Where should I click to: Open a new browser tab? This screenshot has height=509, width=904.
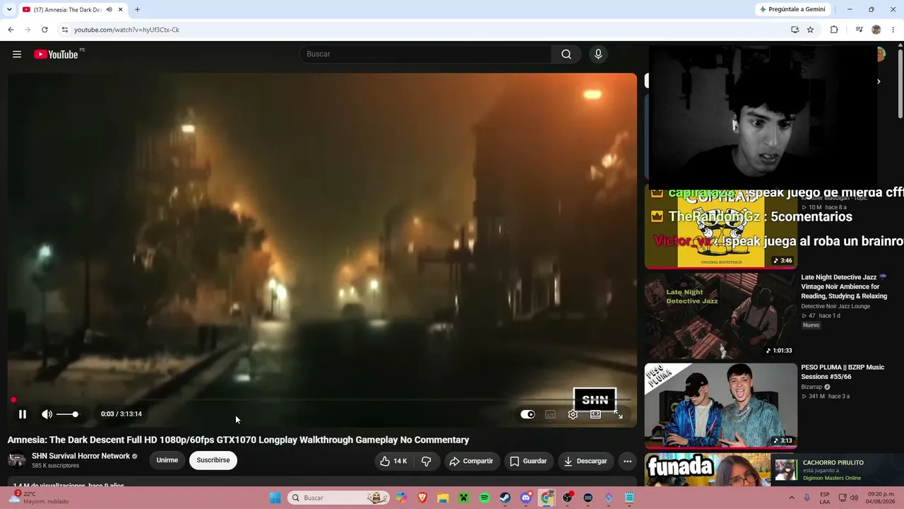[x=137, y=10]
